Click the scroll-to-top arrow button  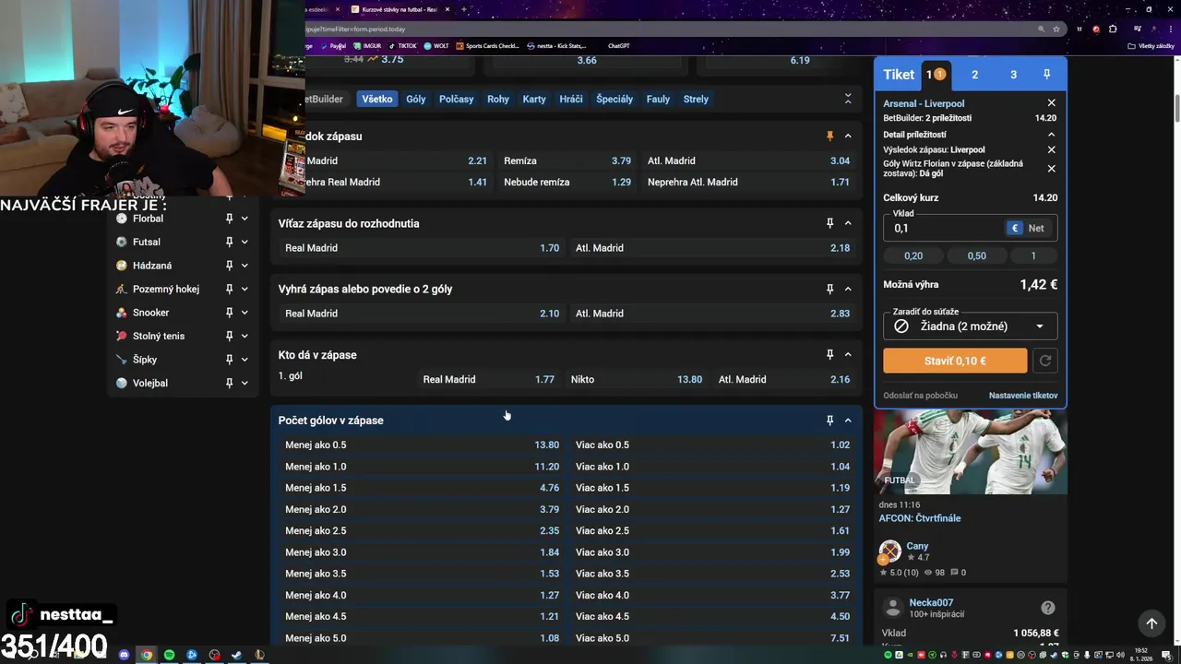(x=1151, y=623)
